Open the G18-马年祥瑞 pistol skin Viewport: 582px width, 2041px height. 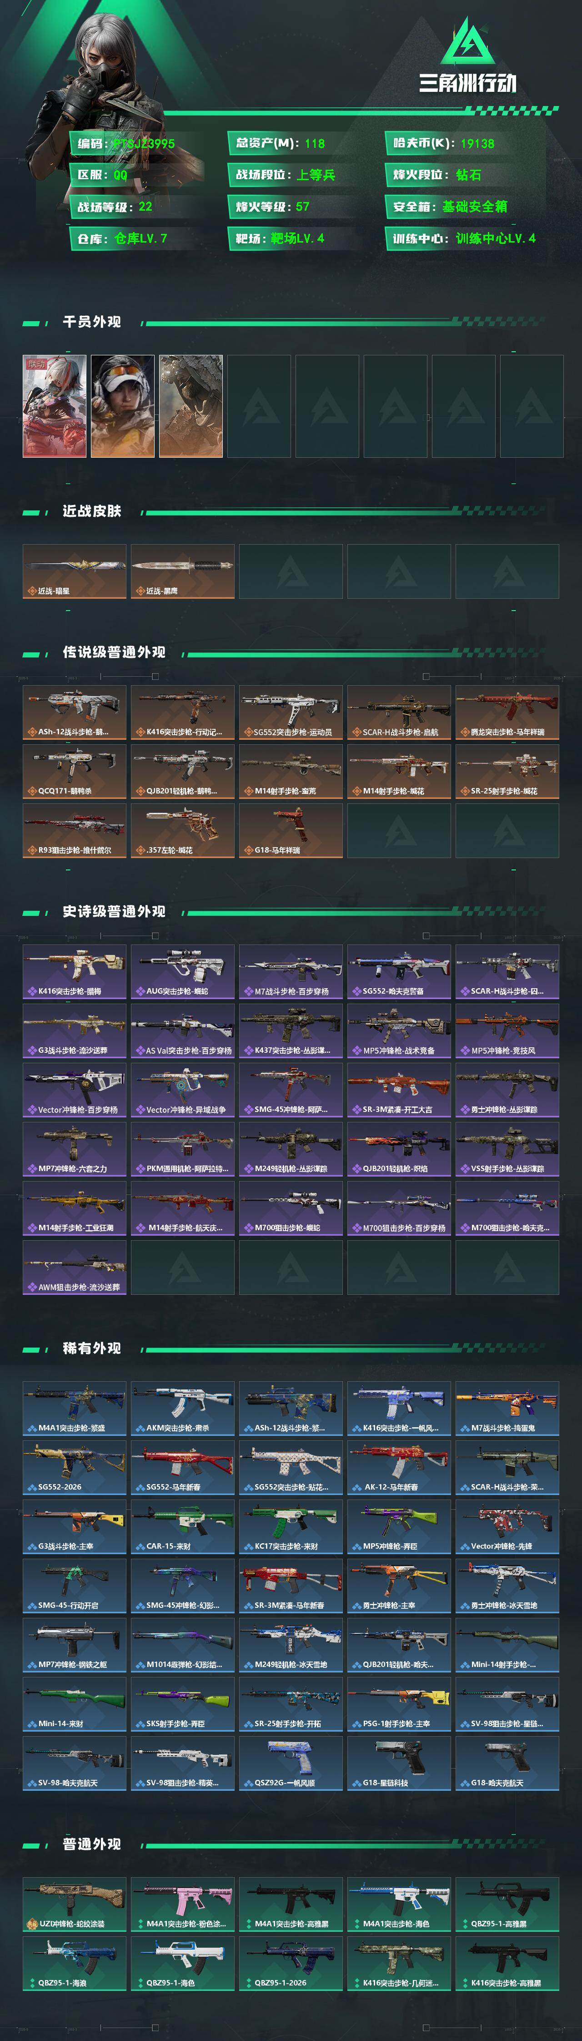pos(291,830)
